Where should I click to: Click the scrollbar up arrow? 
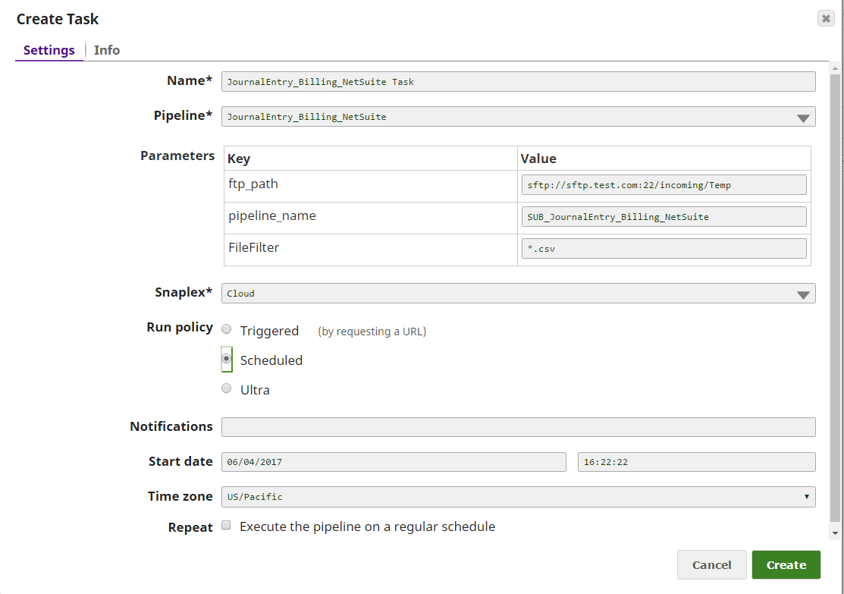[835, 68]
